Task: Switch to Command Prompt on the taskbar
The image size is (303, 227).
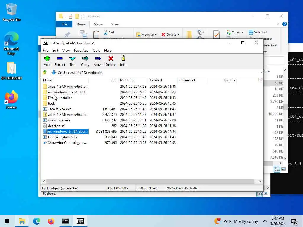Action: click(x=65, y=221)
